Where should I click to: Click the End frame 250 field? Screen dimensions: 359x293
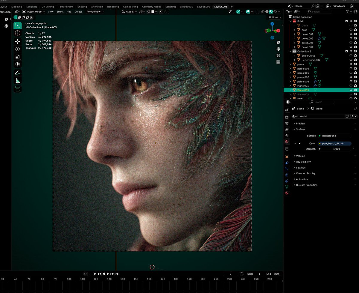pos(273,274)
